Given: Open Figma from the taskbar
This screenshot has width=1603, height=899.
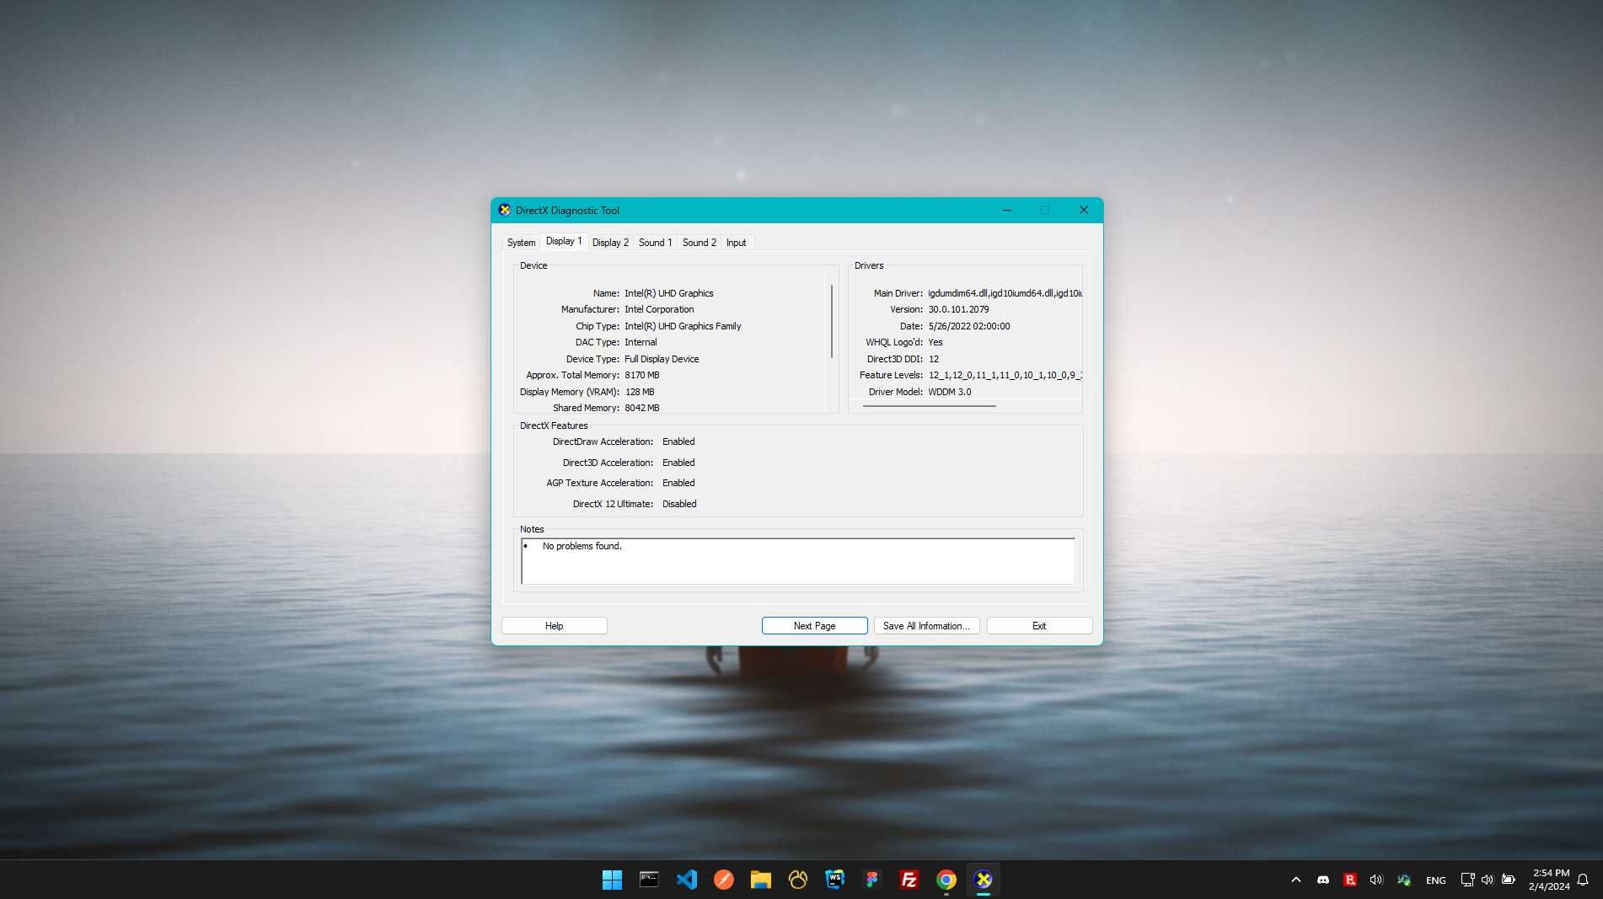Looking at the screenshot, I should 871,880.
